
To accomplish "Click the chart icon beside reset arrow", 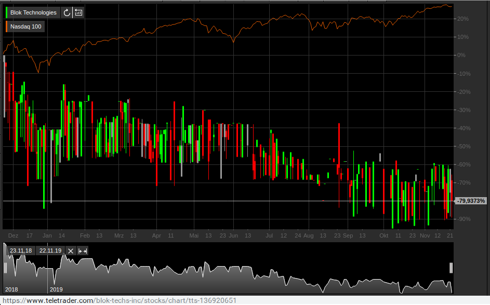I will click(78, 12).
